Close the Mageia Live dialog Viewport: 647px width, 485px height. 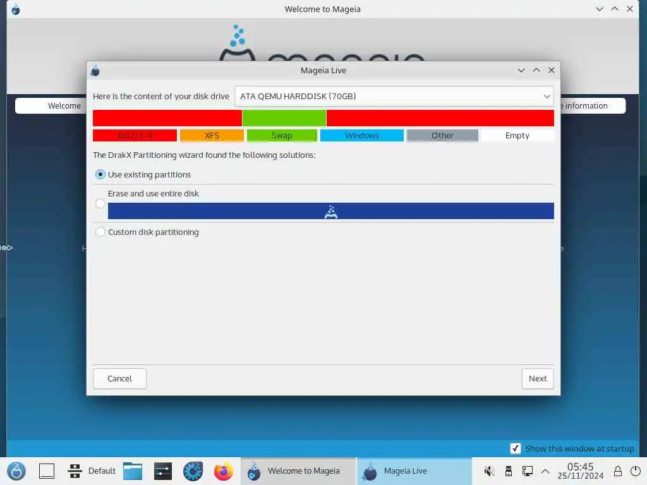coord(551,71)
